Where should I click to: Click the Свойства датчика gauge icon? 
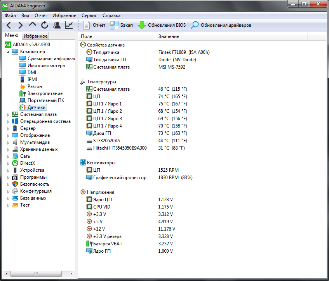tap(83, 45)
